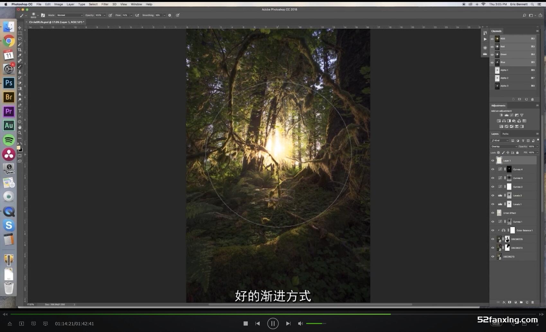Screen dimensions: 546x332
Task: Open the brush Mode dropdown
Action: (x=70, y=15)
